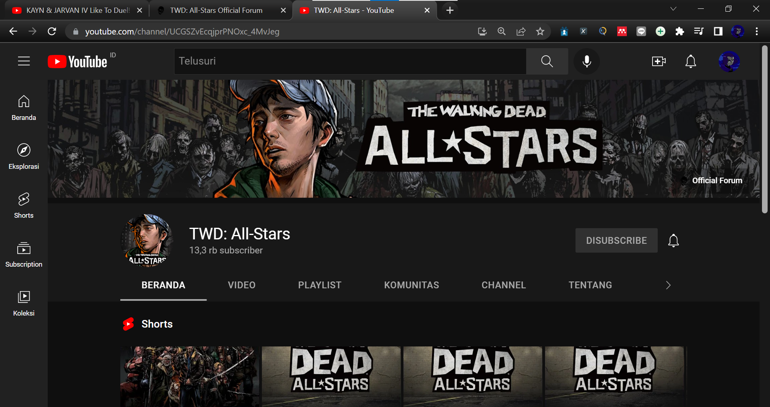770x407 pixels.
Task: Toggle subscription with DISUBSCRIBE button
Action: [x=616, y=240]
